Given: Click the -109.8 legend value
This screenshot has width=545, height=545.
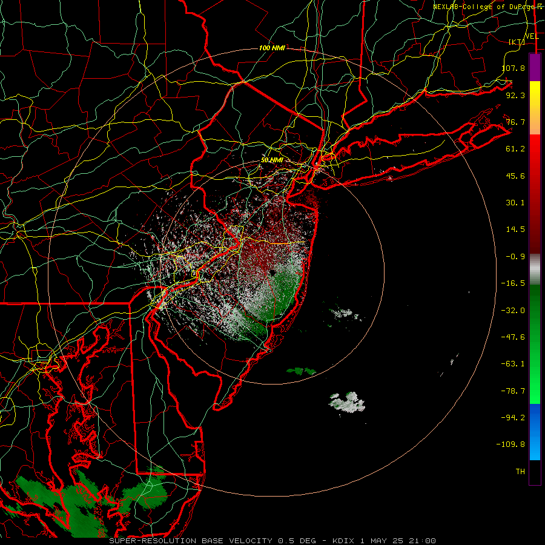Looking at the screenshot, I should tap(510, 444).
